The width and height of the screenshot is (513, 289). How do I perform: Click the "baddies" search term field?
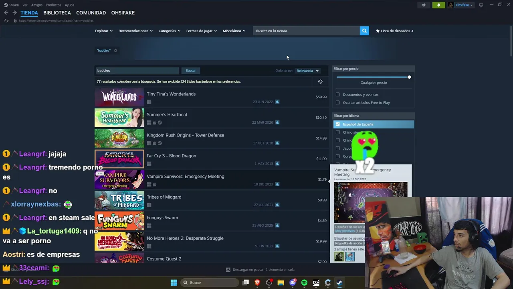click(137, 71)
